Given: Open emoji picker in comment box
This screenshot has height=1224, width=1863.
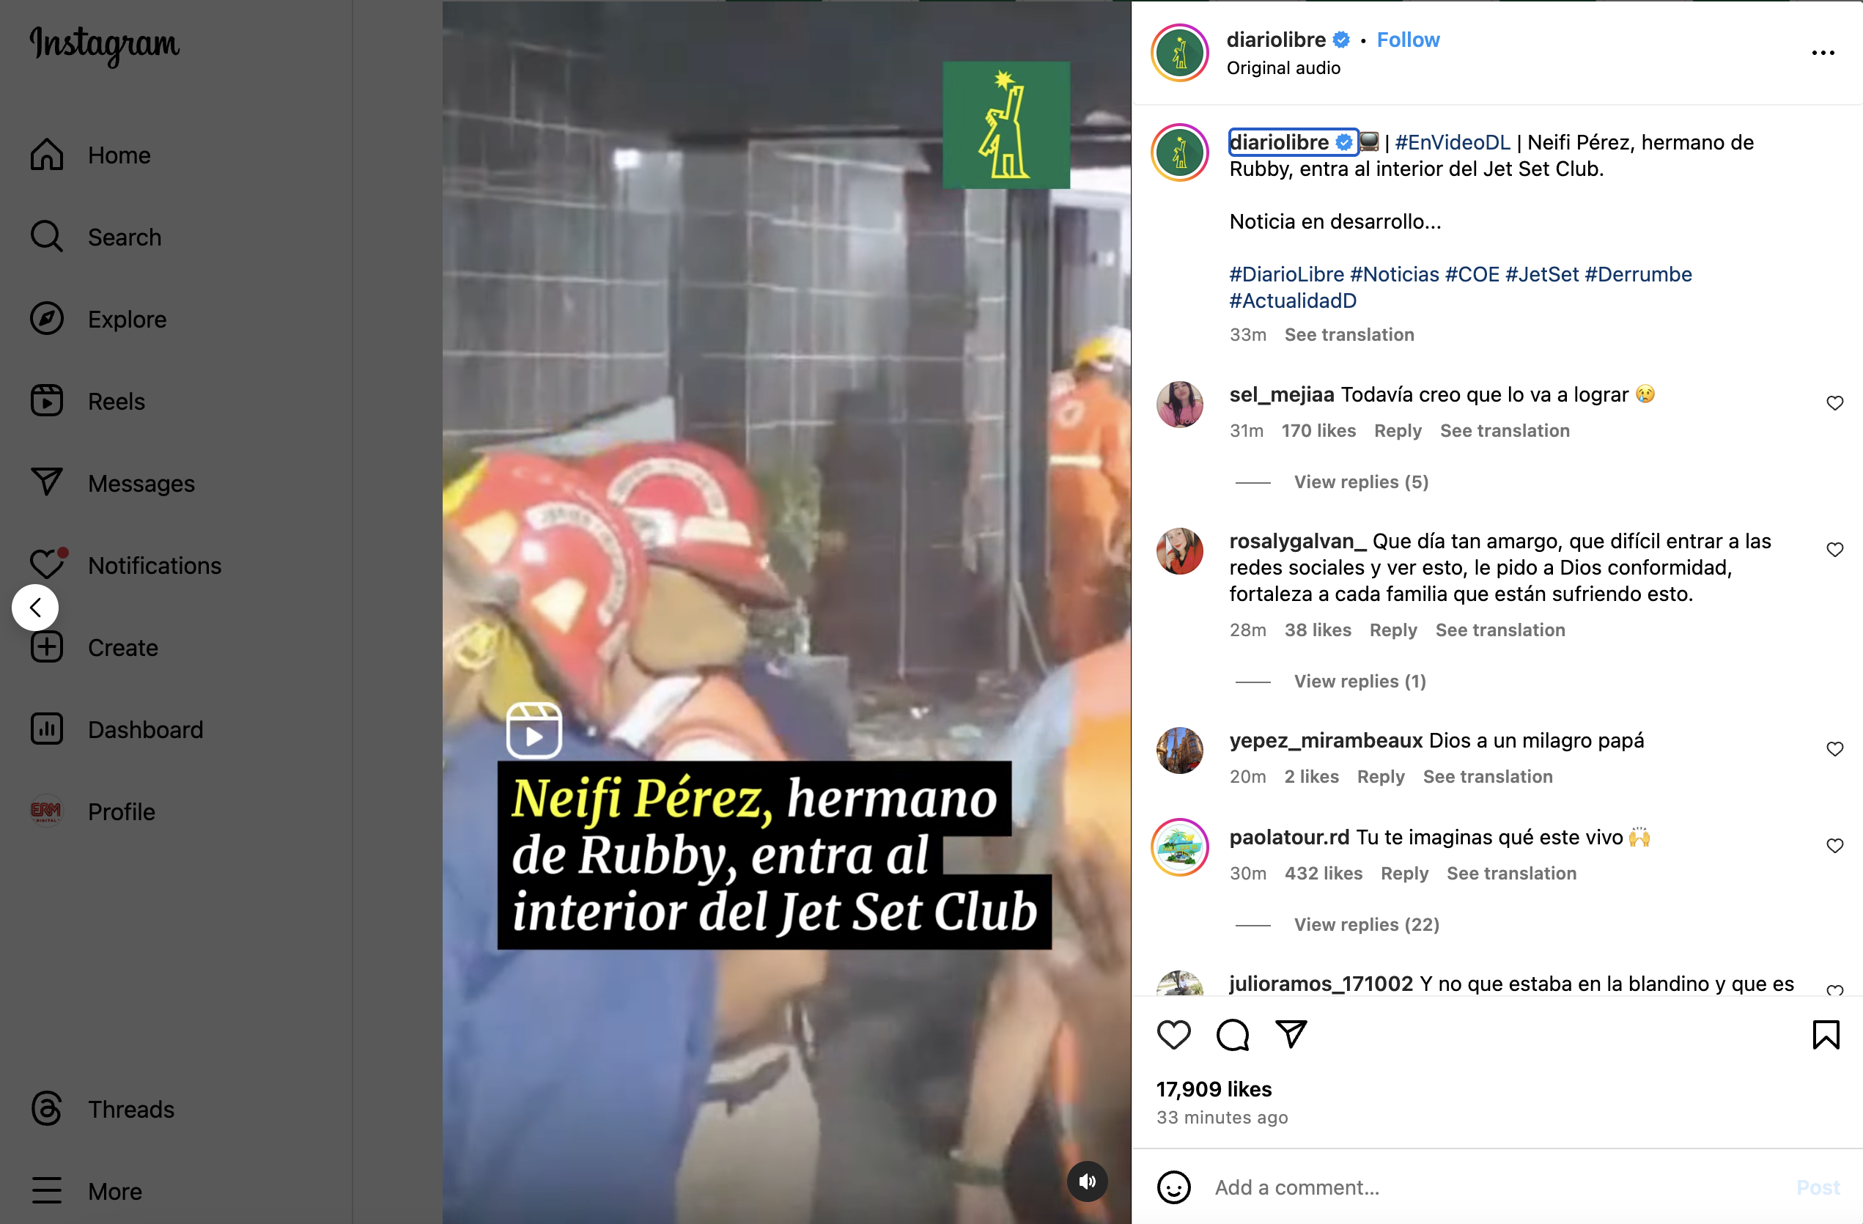Looking at the screenshot, I should tap(1173, 1187).
